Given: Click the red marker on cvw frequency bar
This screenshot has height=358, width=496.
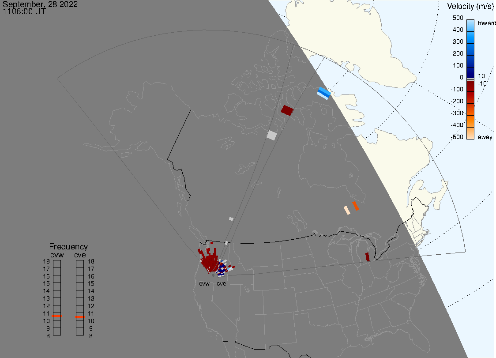Looking at the screenshot, I should (x=57, y=316).
